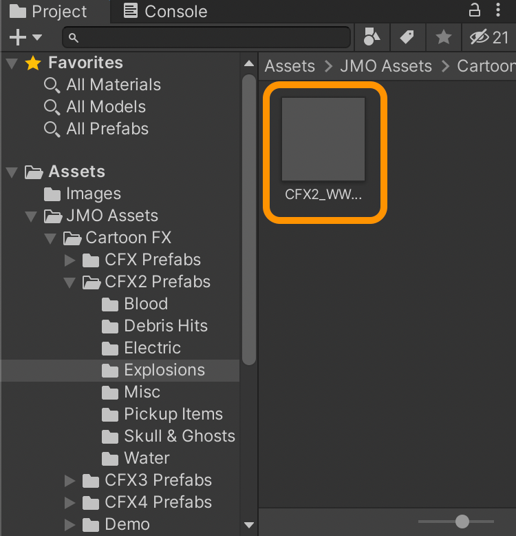Select the Cartoon FX folder
The width and height of the screenshot is (516, 536).
pos(118,238)
